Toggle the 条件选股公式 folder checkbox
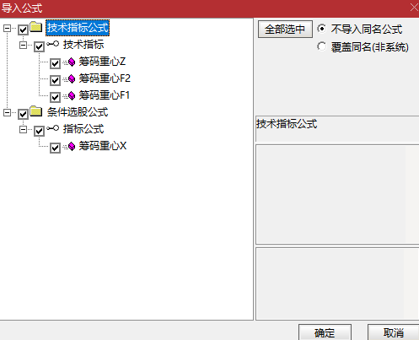Screen dimensions: 419x340 pyautogui.click(x=23, y=114)
